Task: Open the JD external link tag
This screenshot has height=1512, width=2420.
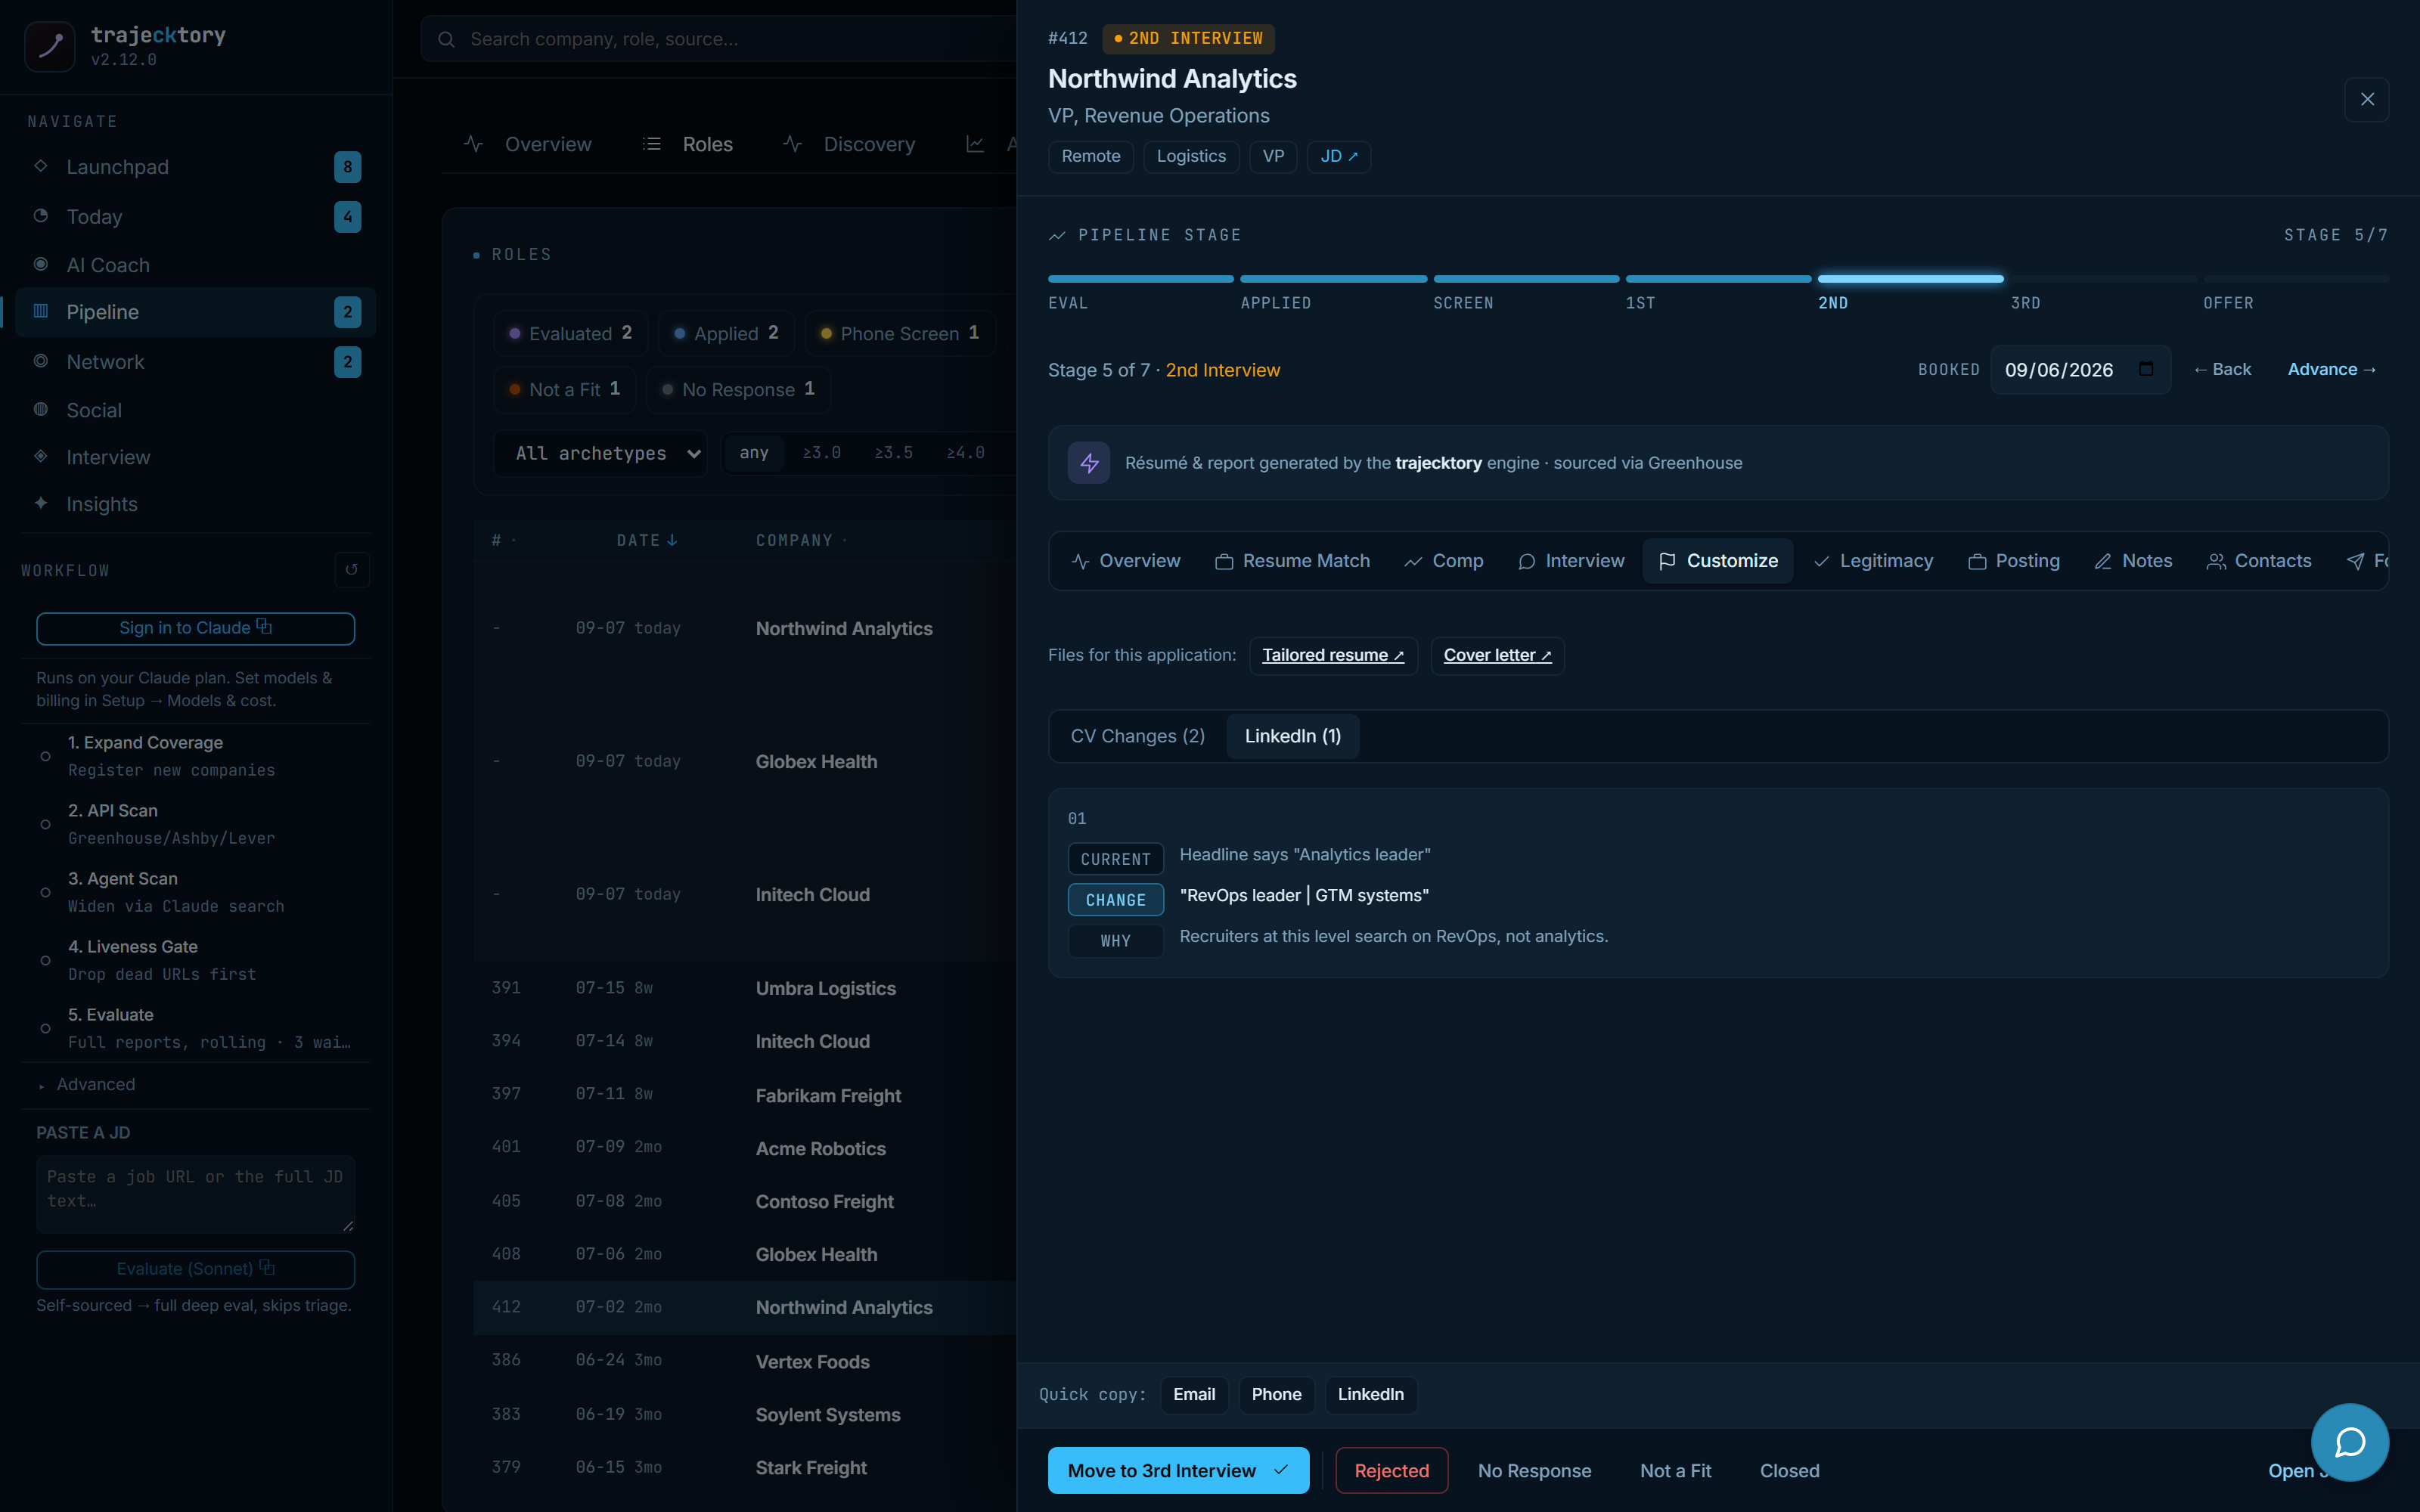Action: point(1338,156)
